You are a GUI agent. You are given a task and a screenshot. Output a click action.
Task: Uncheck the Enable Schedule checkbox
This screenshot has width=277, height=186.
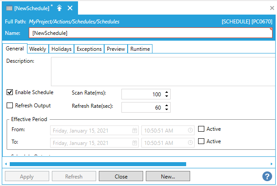pos(10,92)
